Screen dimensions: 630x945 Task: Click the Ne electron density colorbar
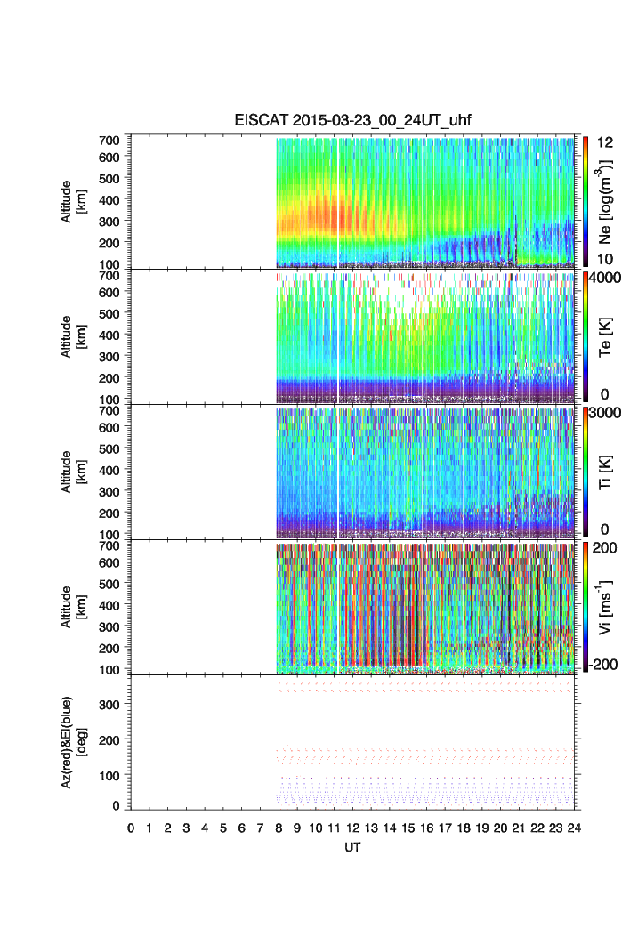pyautogui.click(x=585, y=202)
